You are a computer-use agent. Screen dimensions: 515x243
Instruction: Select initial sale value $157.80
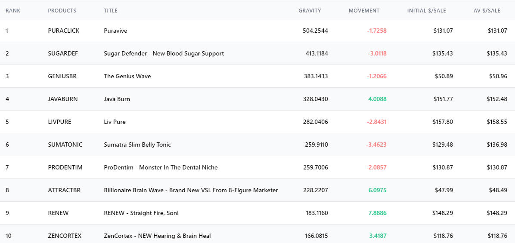point(443,122)
